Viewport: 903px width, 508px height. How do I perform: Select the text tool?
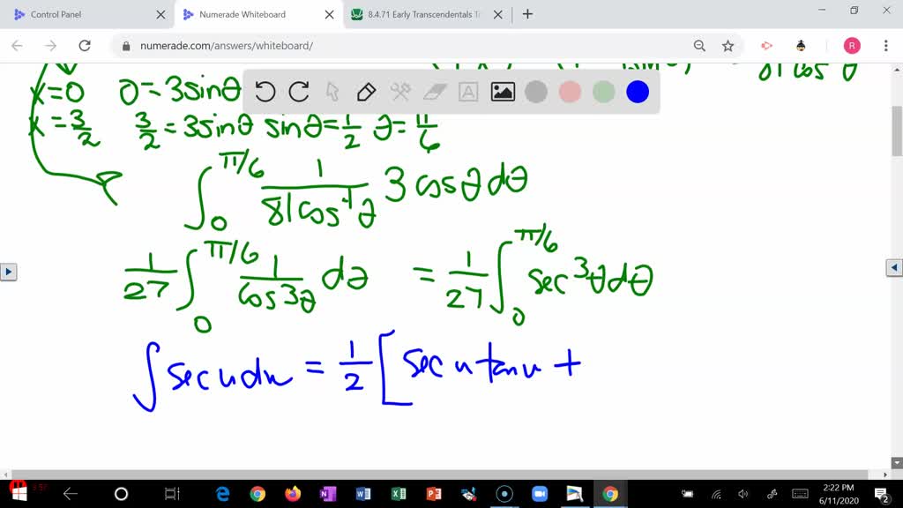(x=468, y=92)
